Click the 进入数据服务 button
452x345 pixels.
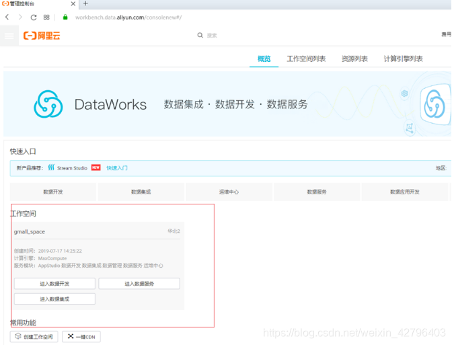pos(139,284)
